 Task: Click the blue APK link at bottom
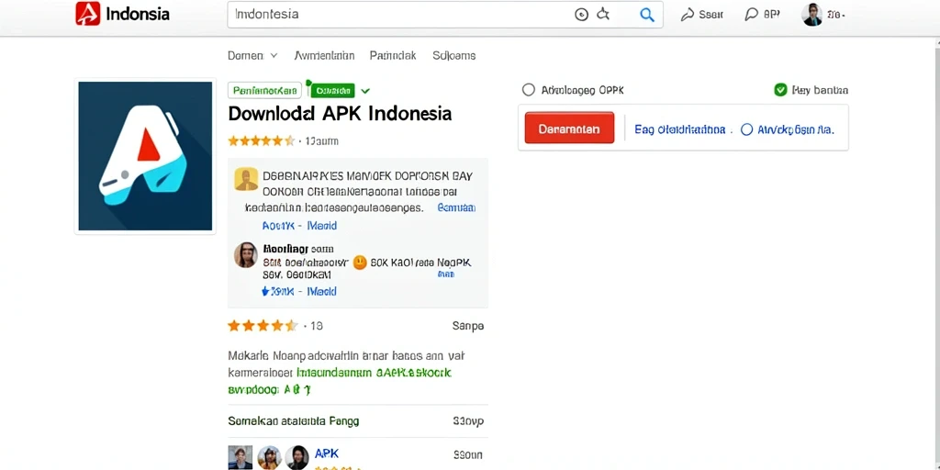click(x=327, y=453)
